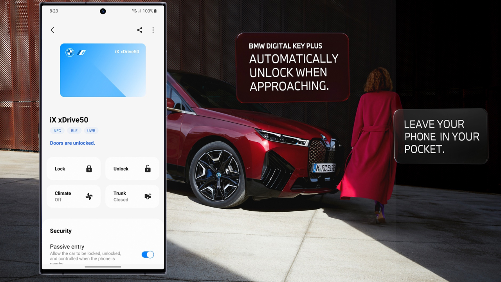
Task: Tap the BLE chip under the car name
Action: point(74,130)
